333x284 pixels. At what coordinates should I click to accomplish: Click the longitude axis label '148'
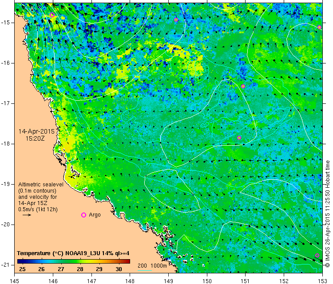coord(130,281)
